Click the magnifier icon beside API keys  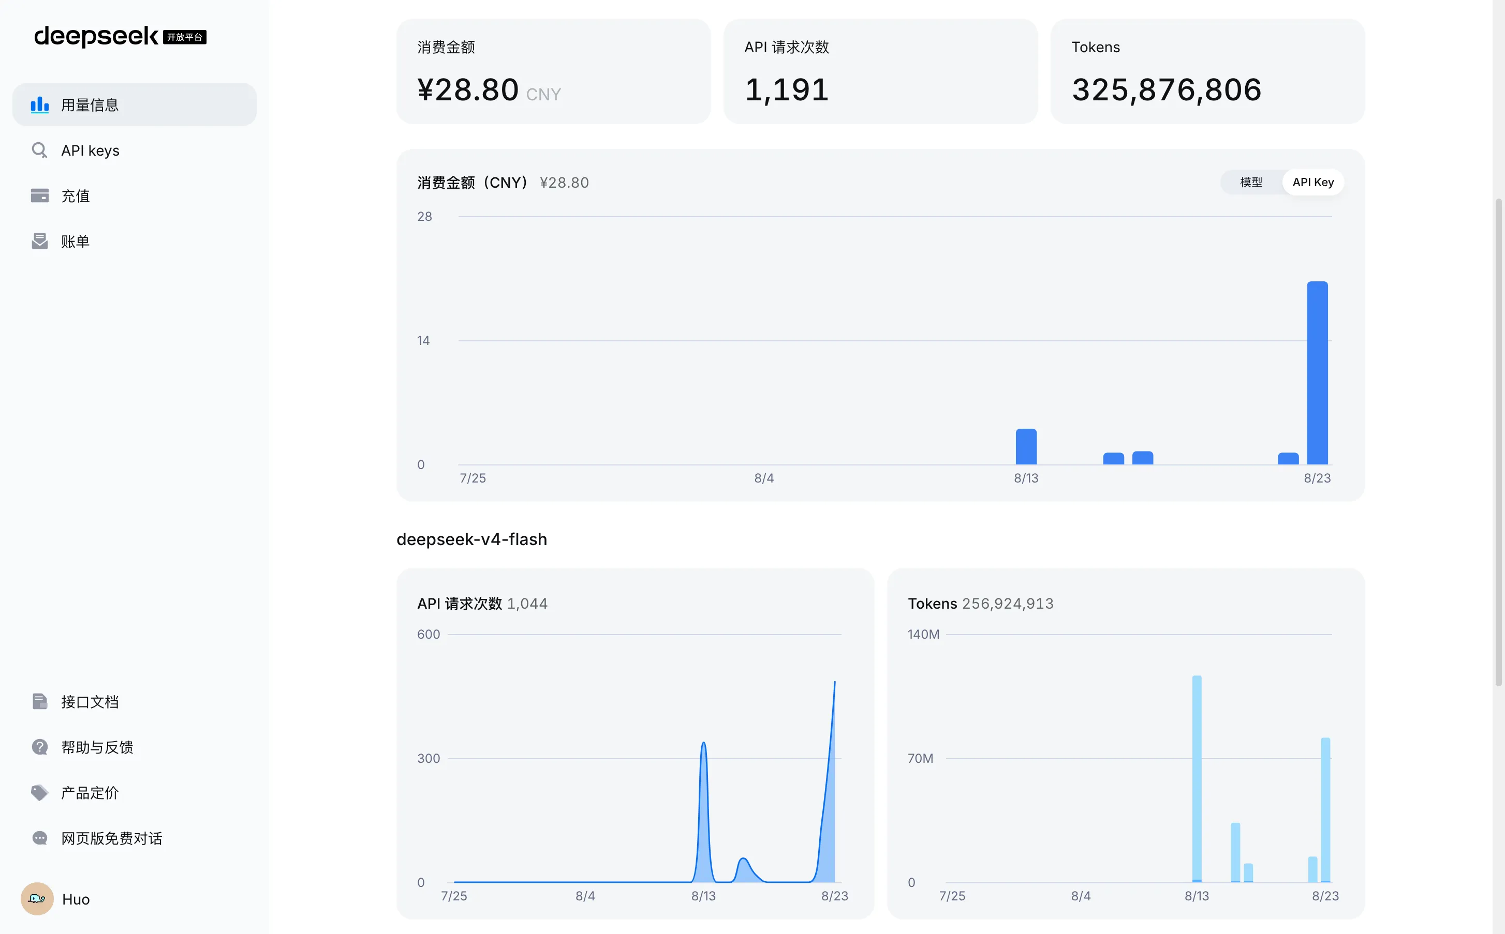pos(39,150)
